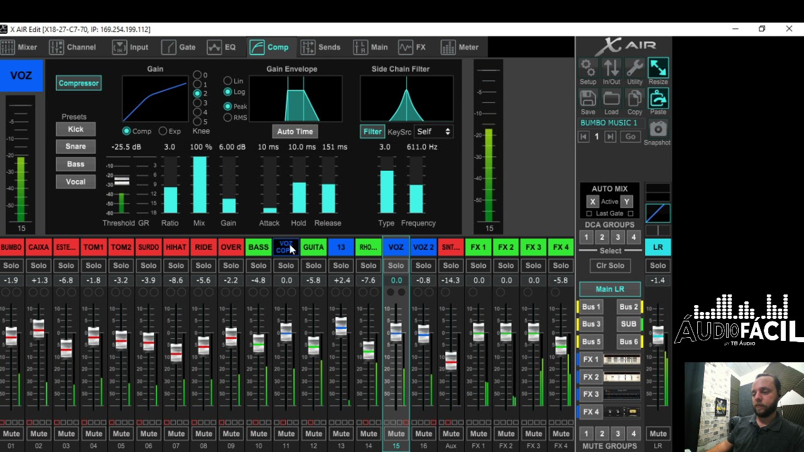This screenshot has width=804, height=452.
Task: Open the FX 2 effect thumbnail
Action: tap(622, 377)
